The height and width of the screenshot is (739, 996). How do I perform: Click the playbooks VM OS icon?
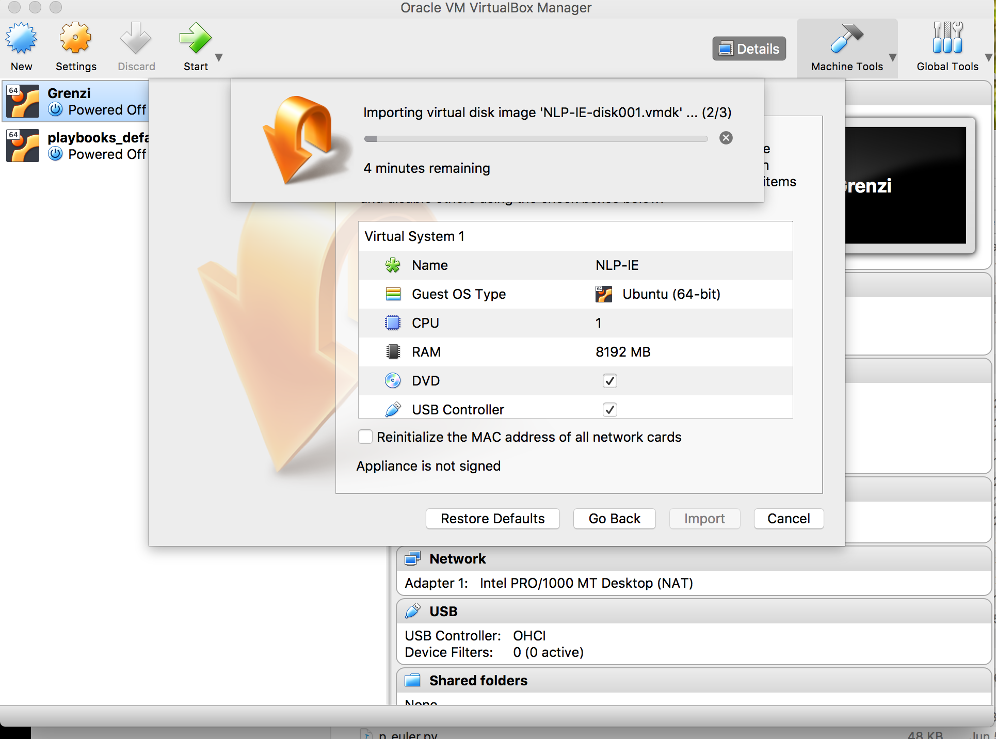tap(23, 146)
